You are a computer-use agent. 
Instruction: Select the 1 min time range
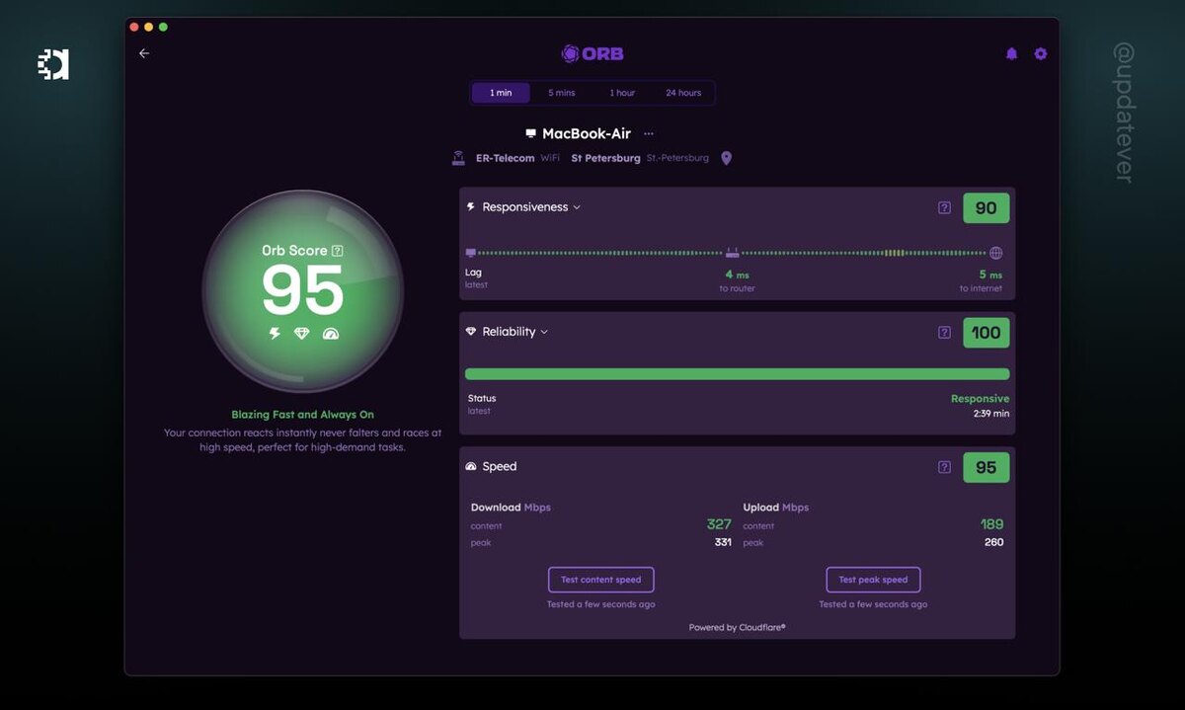tap(501, 93)
